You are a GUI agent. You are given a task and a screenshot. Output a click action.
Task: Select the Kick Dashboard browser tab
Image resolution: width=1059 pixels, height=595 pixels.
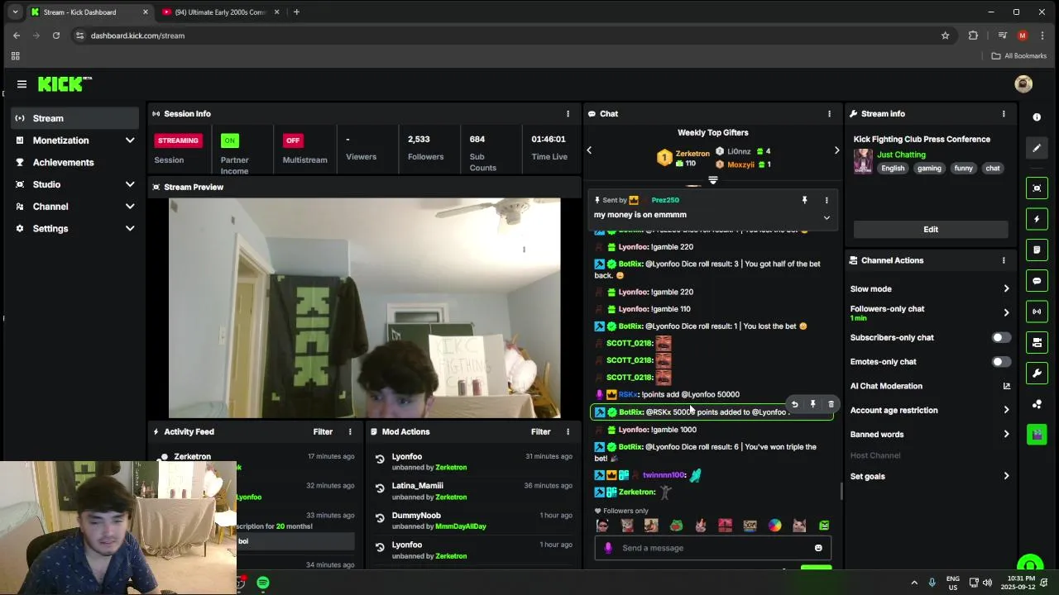point(89,12)
